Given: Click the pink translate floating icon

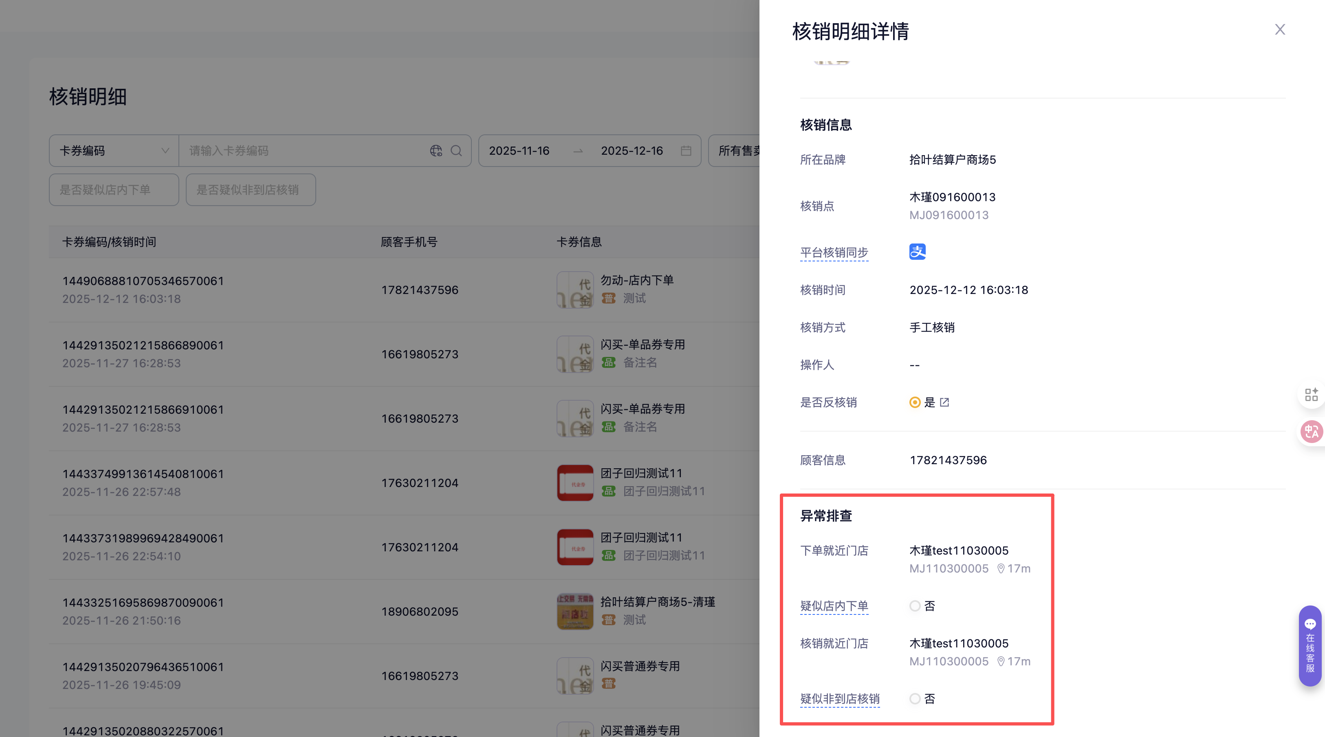Looking at the screenshot, I should [x=1311, y=432].
